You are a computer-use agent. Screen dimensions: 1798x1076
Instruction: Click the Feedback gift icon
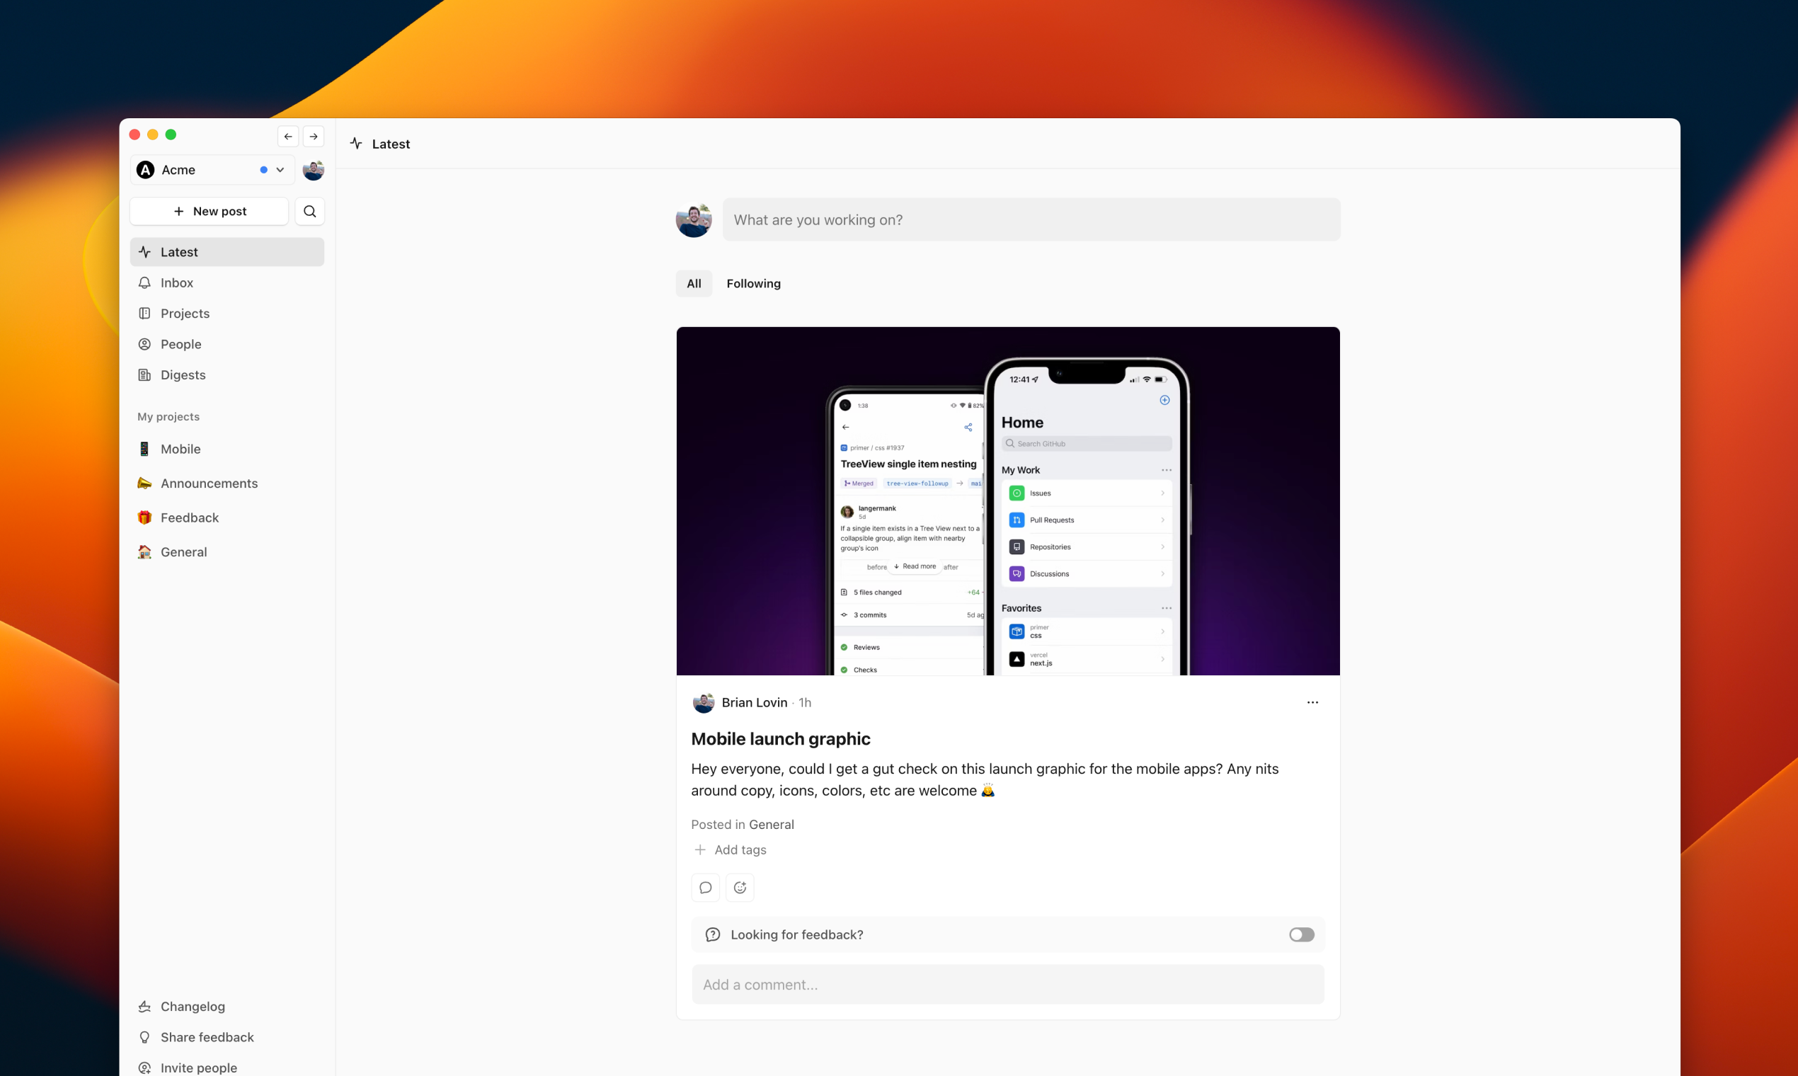144,517
